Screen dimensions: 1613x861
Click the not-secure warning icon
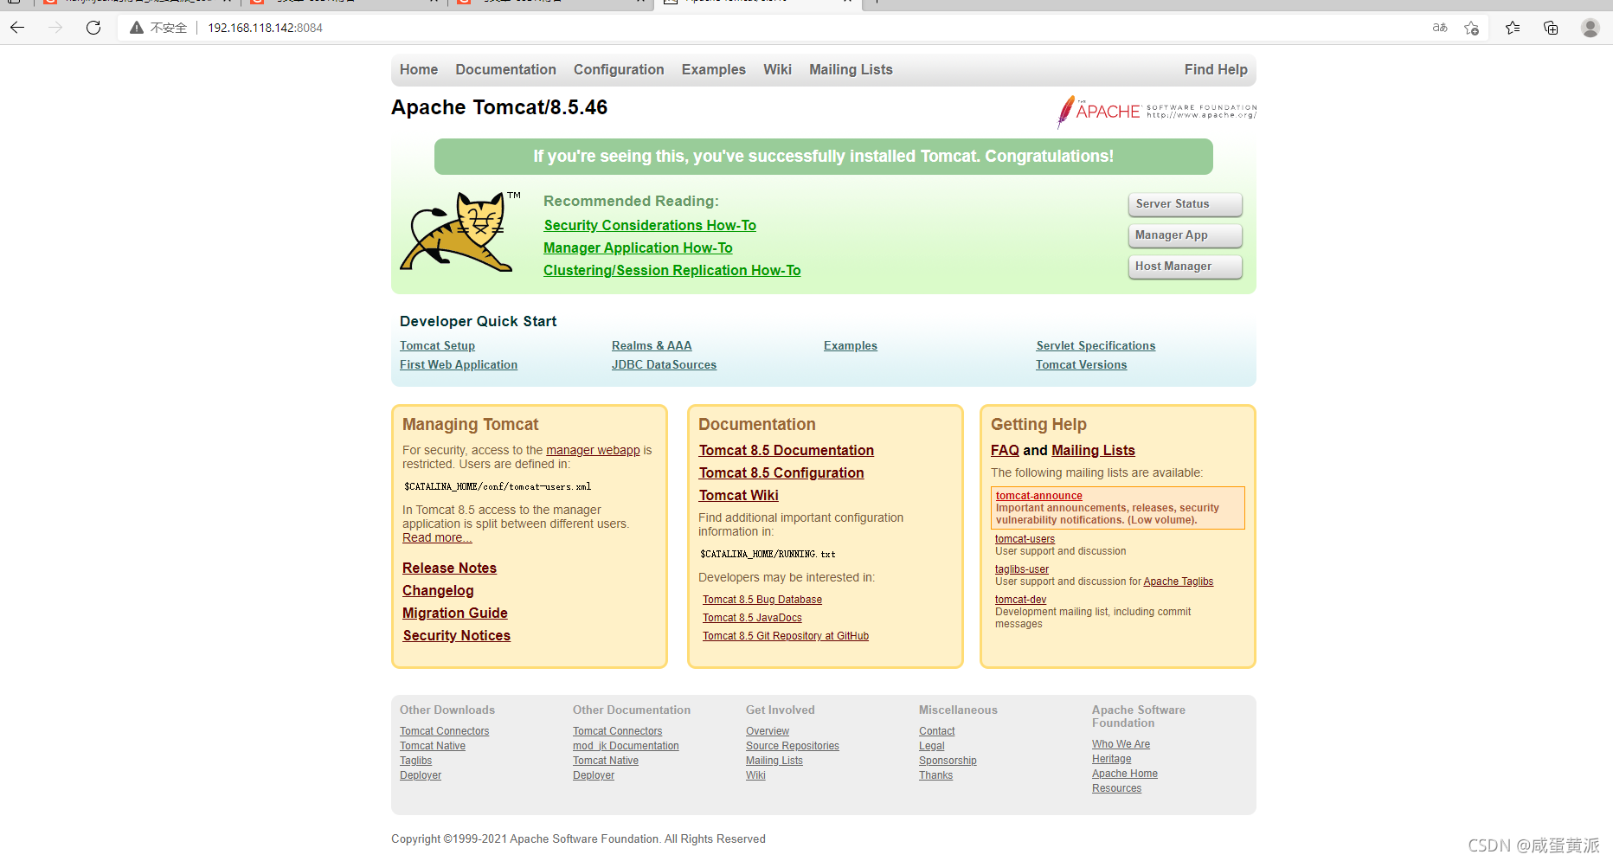(137, 28)
